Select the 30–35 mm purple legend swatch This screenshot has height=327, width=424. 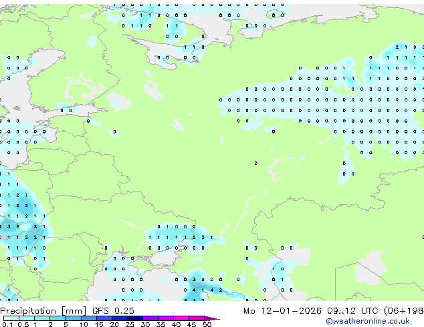click(150, 318)
